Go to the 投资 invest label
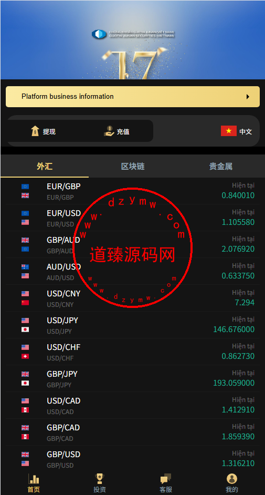The width and height of the screenshot is (265, 495). (100, 490)
